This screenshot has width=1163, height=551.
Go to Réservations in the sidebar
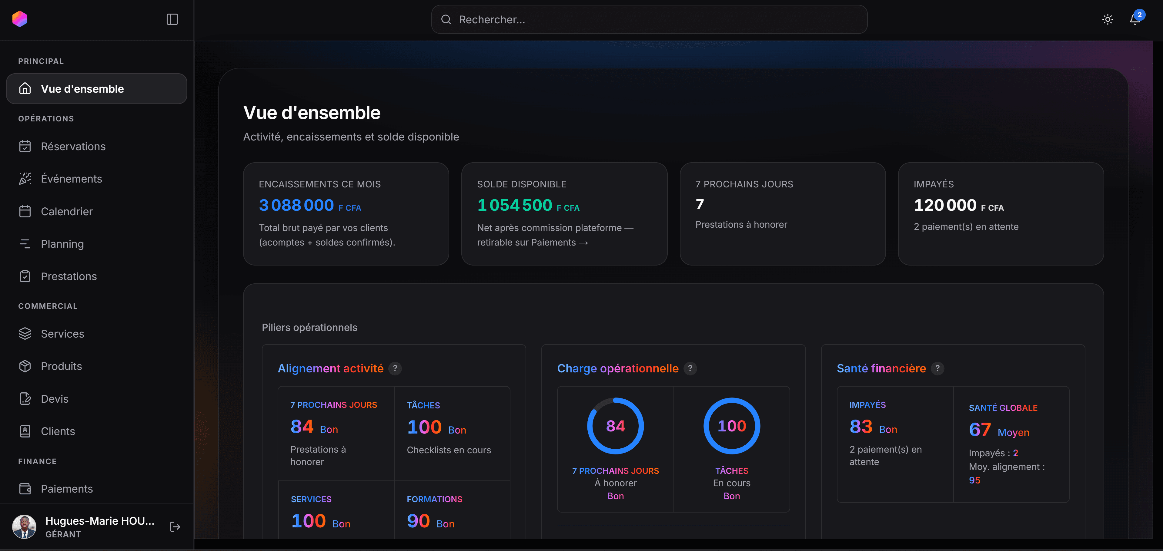tap(97, 147)
